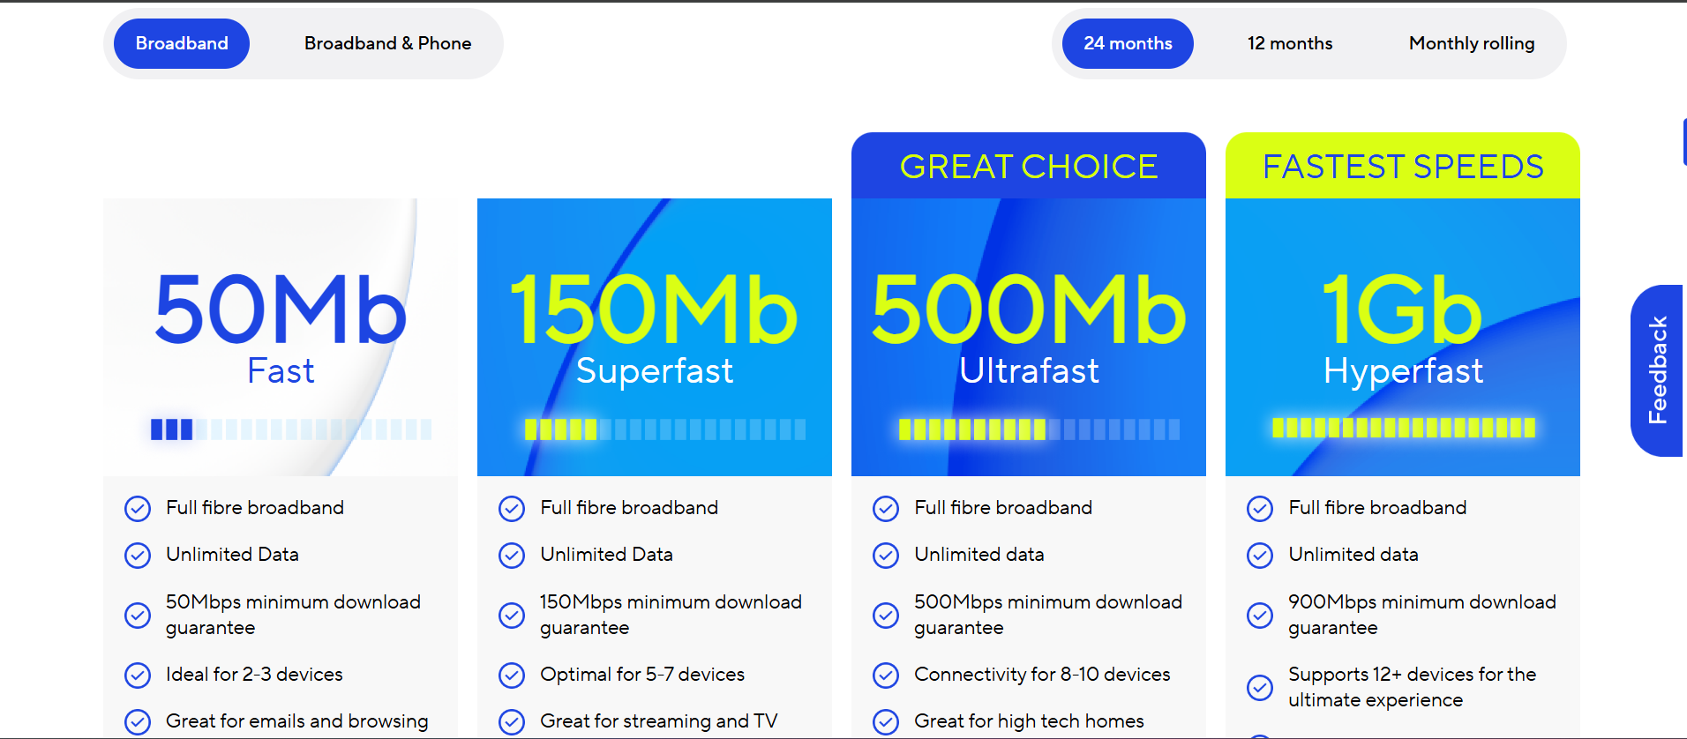Select the Monthly rolling contract option
The width and height of the screenshot is (1687, 739).
(1471, 43)
